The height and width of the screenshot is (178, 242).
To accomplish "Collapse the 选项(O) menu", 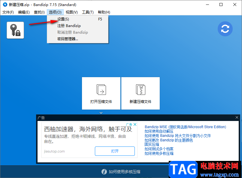I will (55, 12).
